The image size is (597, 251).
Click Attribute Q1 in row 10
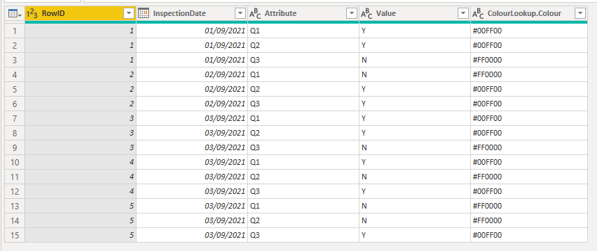(x=304, y=162)
